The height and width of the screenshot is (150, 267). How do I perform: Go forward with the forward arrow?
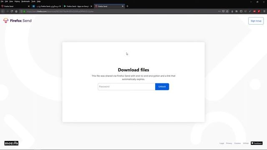8,11
